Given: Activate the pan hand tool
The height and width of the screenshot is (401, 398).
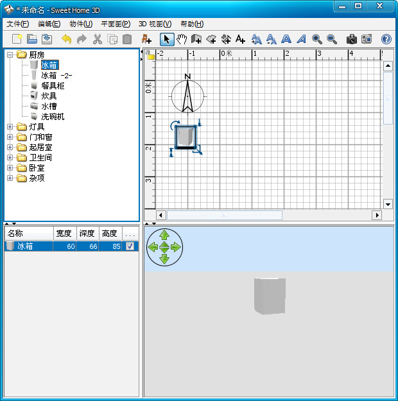Looking at the screenshot, I should coord(182,39).
